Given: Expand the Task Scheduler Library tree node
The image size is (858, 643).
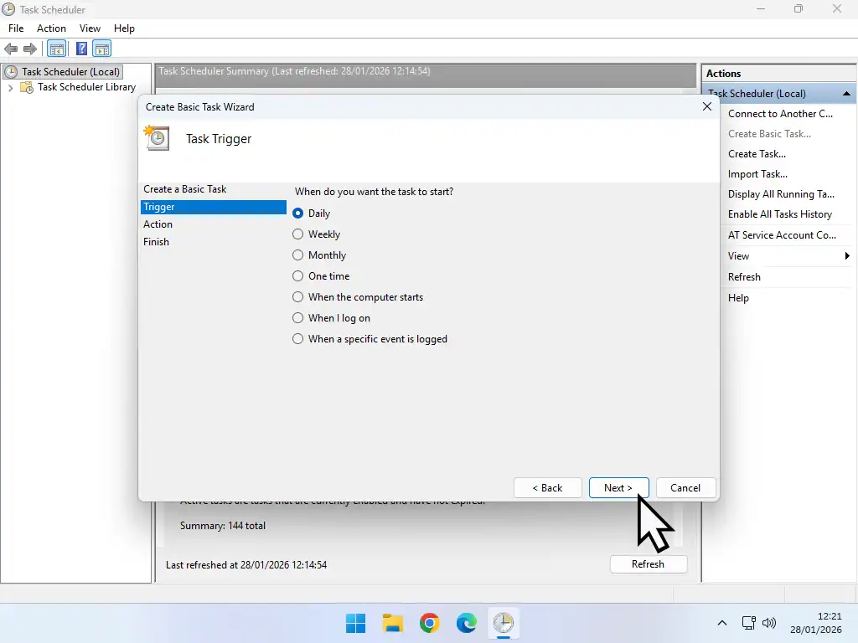Looking at the screenshot, I should pos(10,87).
